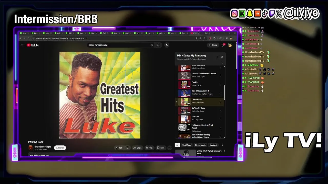Open options for J Dilla recommended video
The image size is (328, 184).
[x=224, y=151]
